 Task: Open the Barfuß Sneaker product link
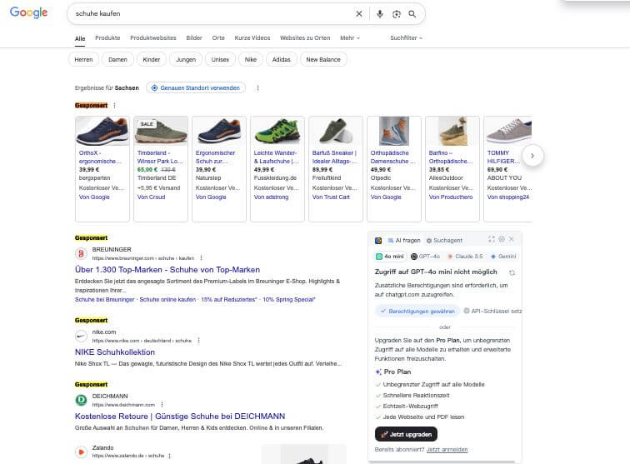335,157
